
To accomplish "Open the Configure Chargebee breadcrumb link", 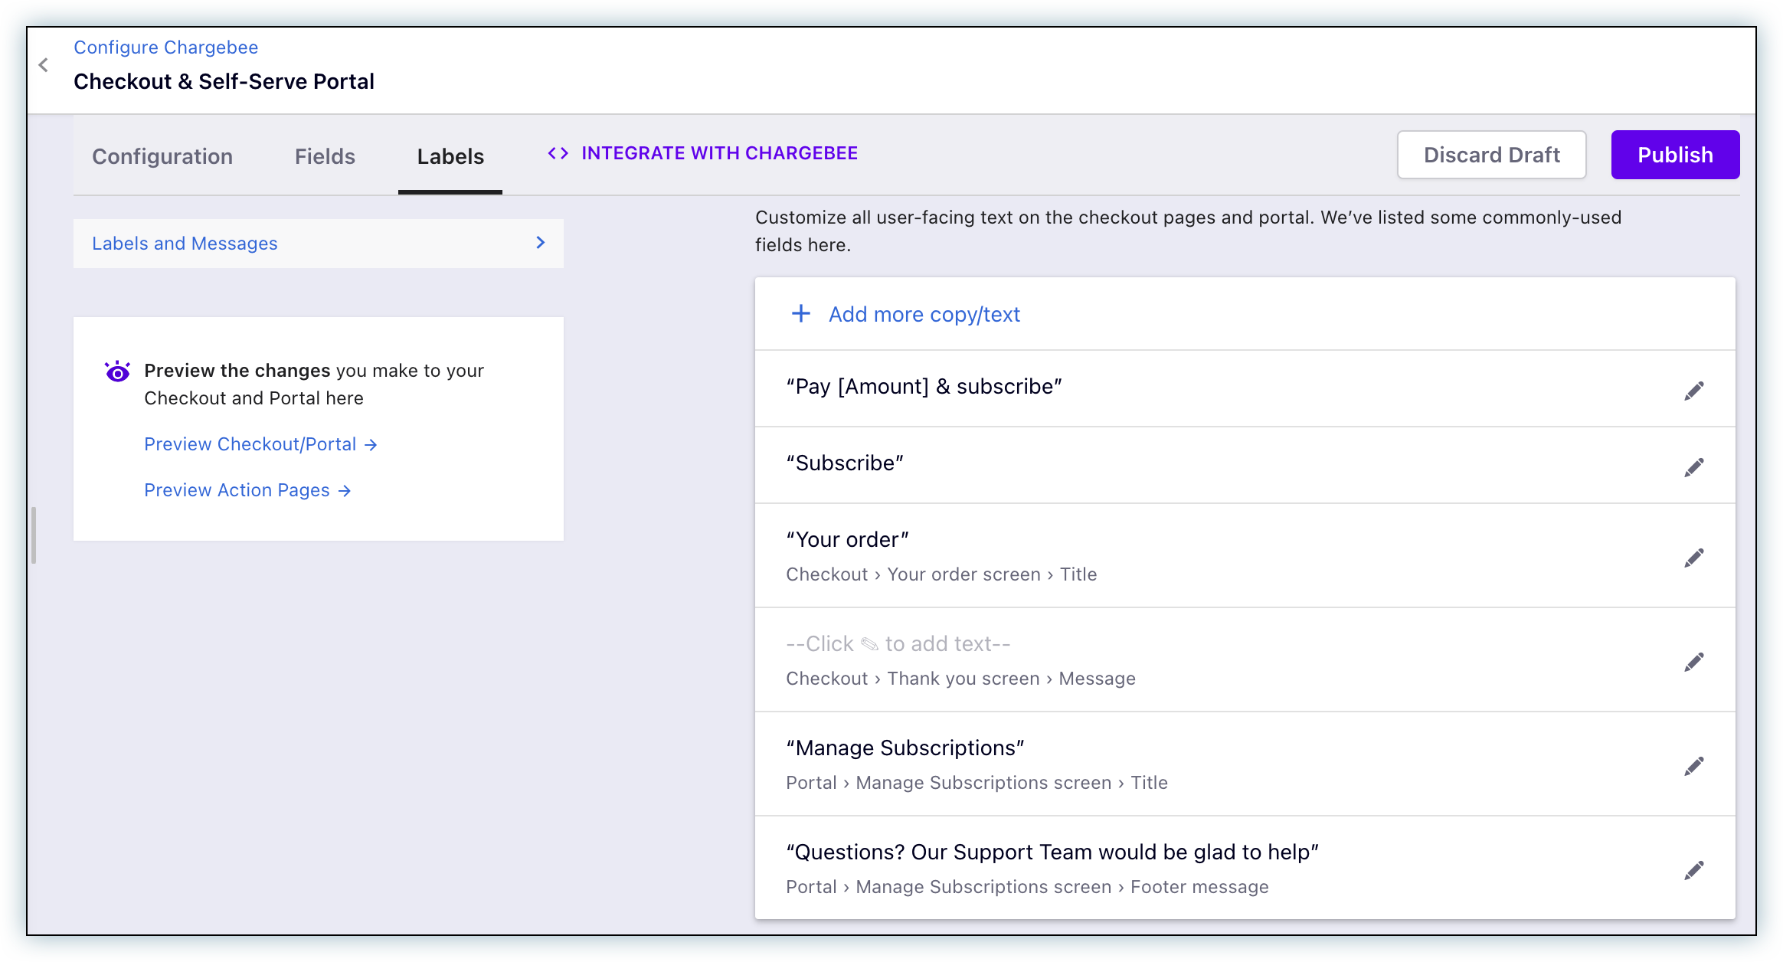I will tap(165, 47).
